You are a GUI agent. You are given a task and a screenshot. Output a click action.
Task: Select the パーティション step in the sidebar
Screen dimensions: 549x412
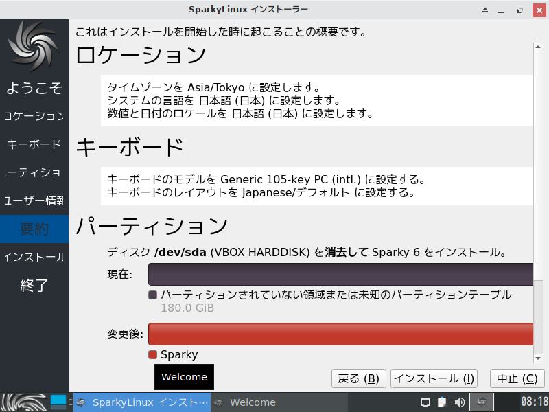point(34,172)
